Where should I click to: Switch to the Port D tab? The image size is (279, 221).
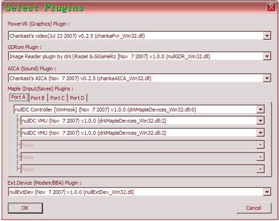77,98
